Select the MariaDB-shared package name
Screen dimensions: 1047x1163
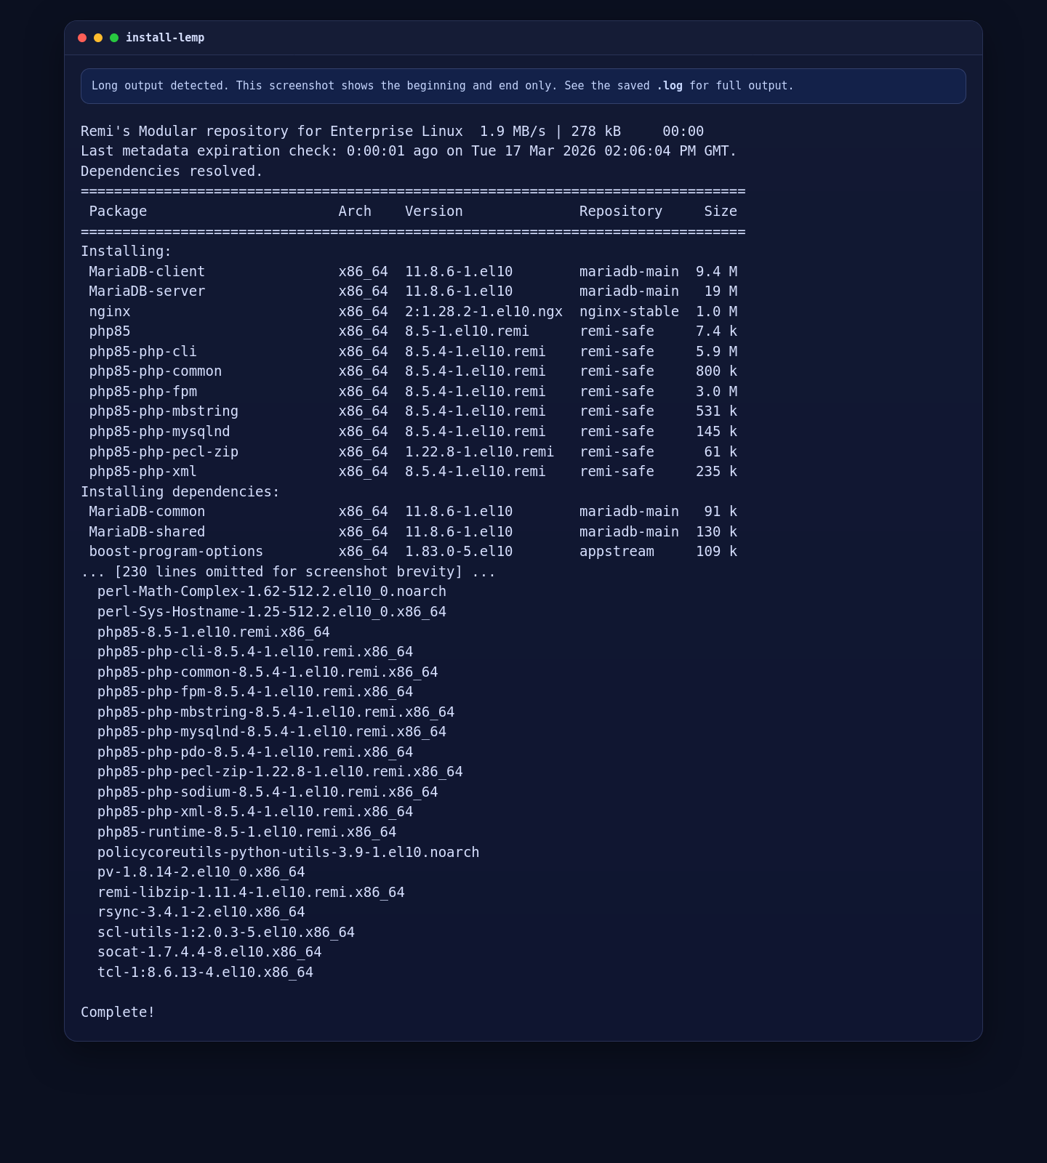pos(147,532)
